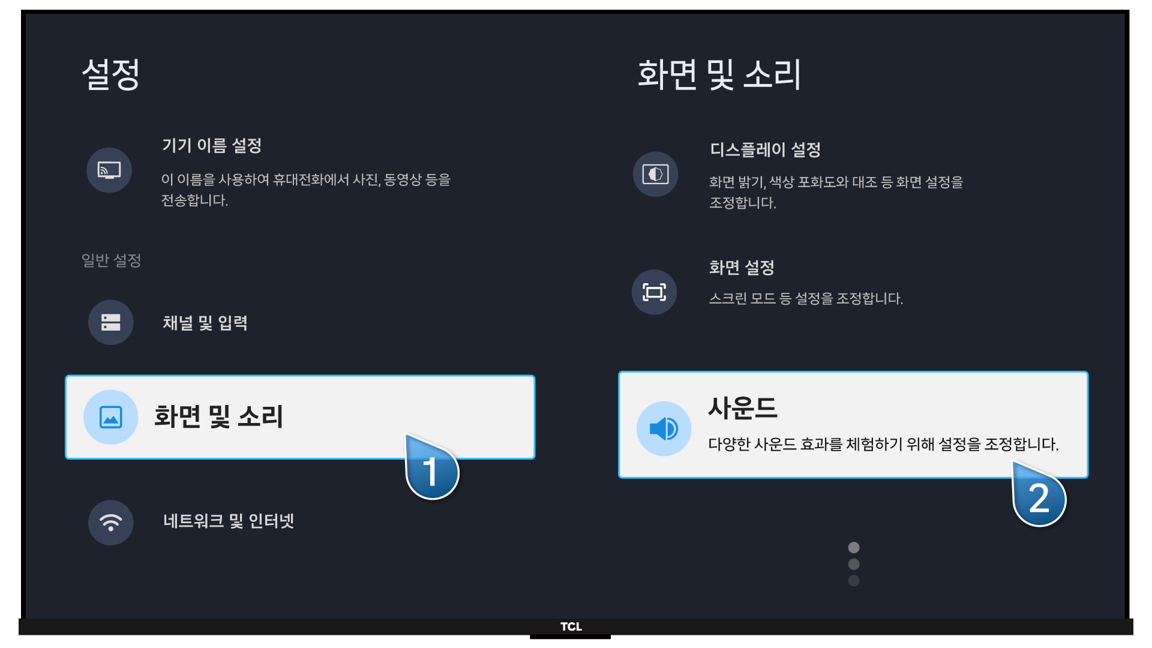Select the highlighted 화면 및 소리 item
Screen dimensions: 1152x648
click(x=218, y=416)
